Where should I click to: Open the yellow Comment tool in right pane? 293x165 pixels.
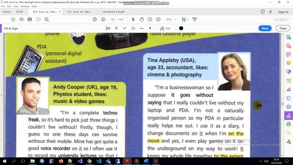click(x=288, y=63)
